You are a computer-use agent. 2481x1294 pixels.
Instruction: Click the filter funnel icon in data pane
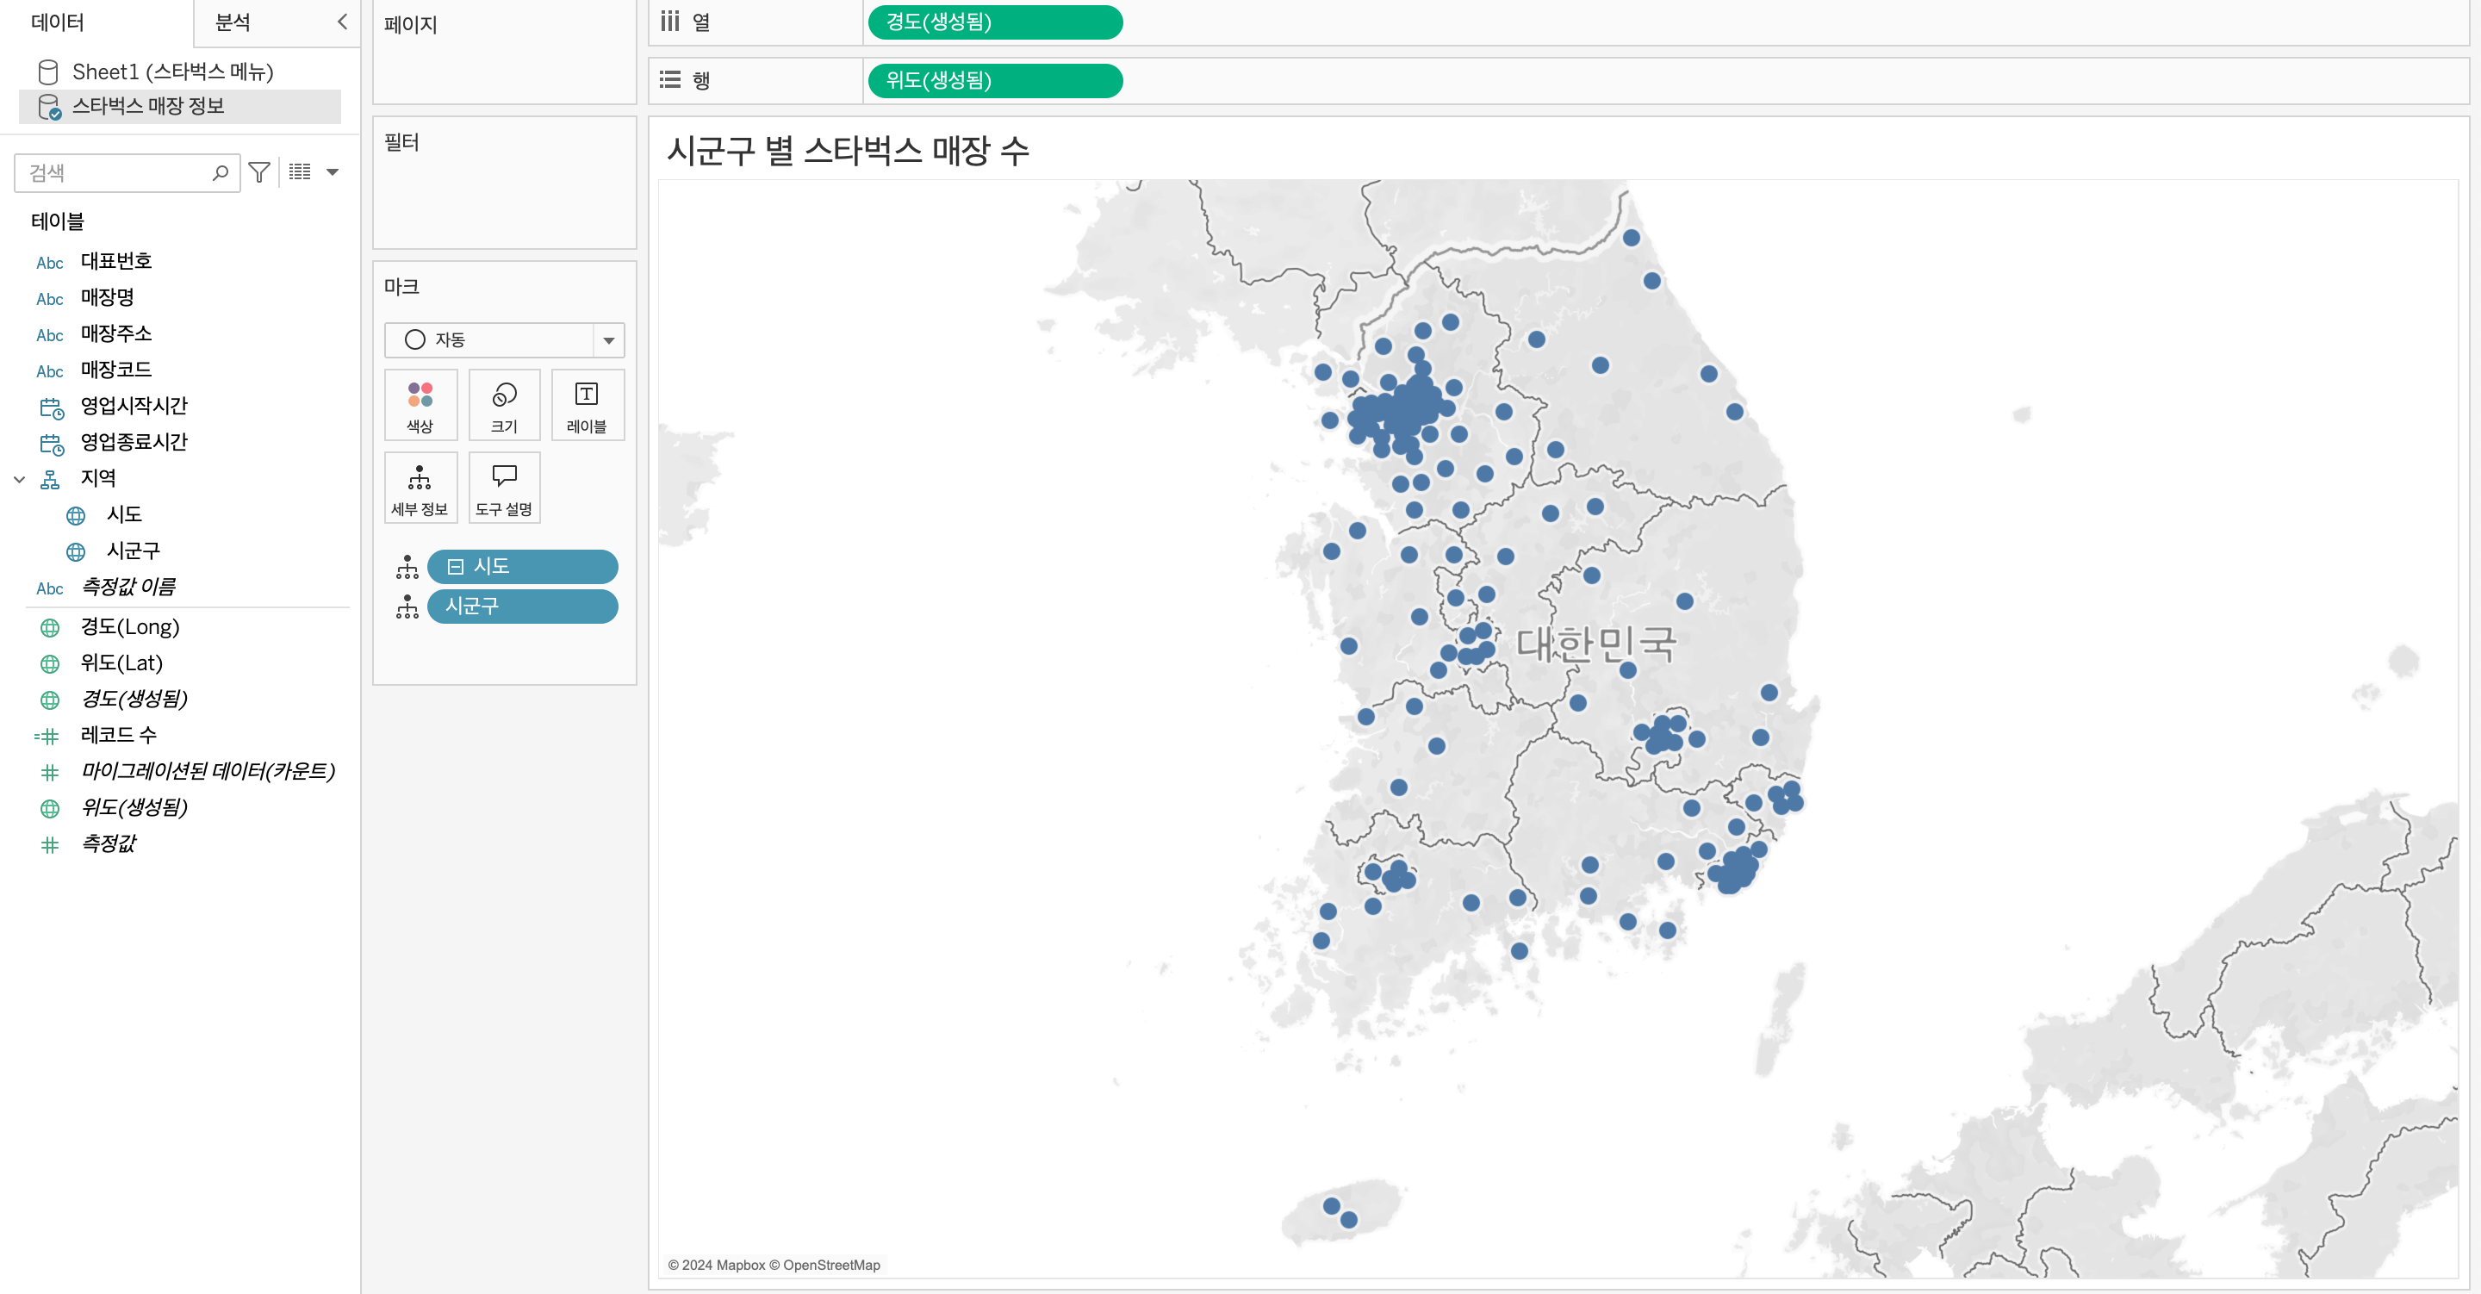tap(259, 172)
